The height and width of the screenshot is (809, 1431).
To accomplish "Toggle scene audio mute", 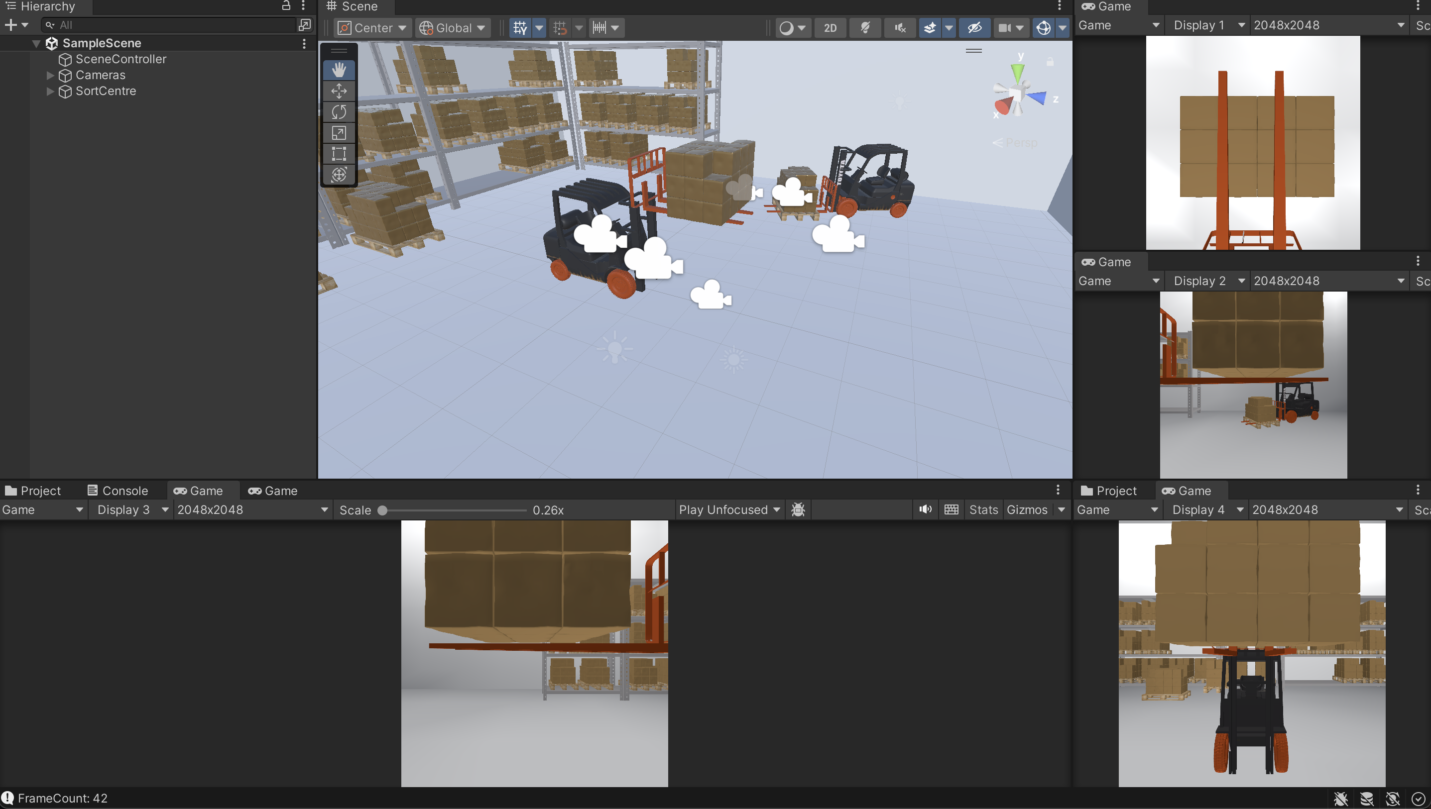I will [x=900, y=28].
